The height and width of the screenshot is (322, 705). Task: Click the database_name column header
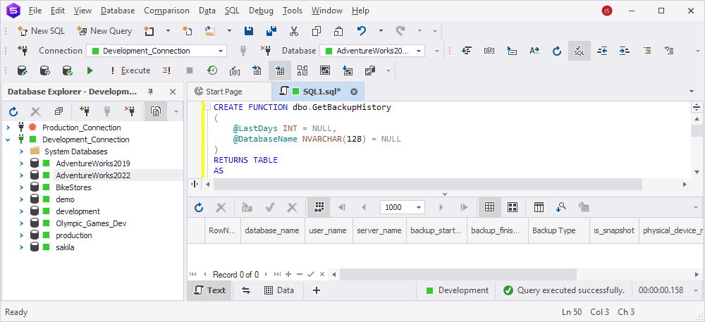coord(272,230)
